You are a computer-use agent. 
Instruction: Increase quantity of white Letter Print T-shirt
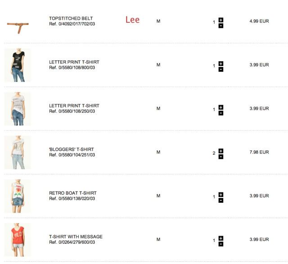coord(221,107)
